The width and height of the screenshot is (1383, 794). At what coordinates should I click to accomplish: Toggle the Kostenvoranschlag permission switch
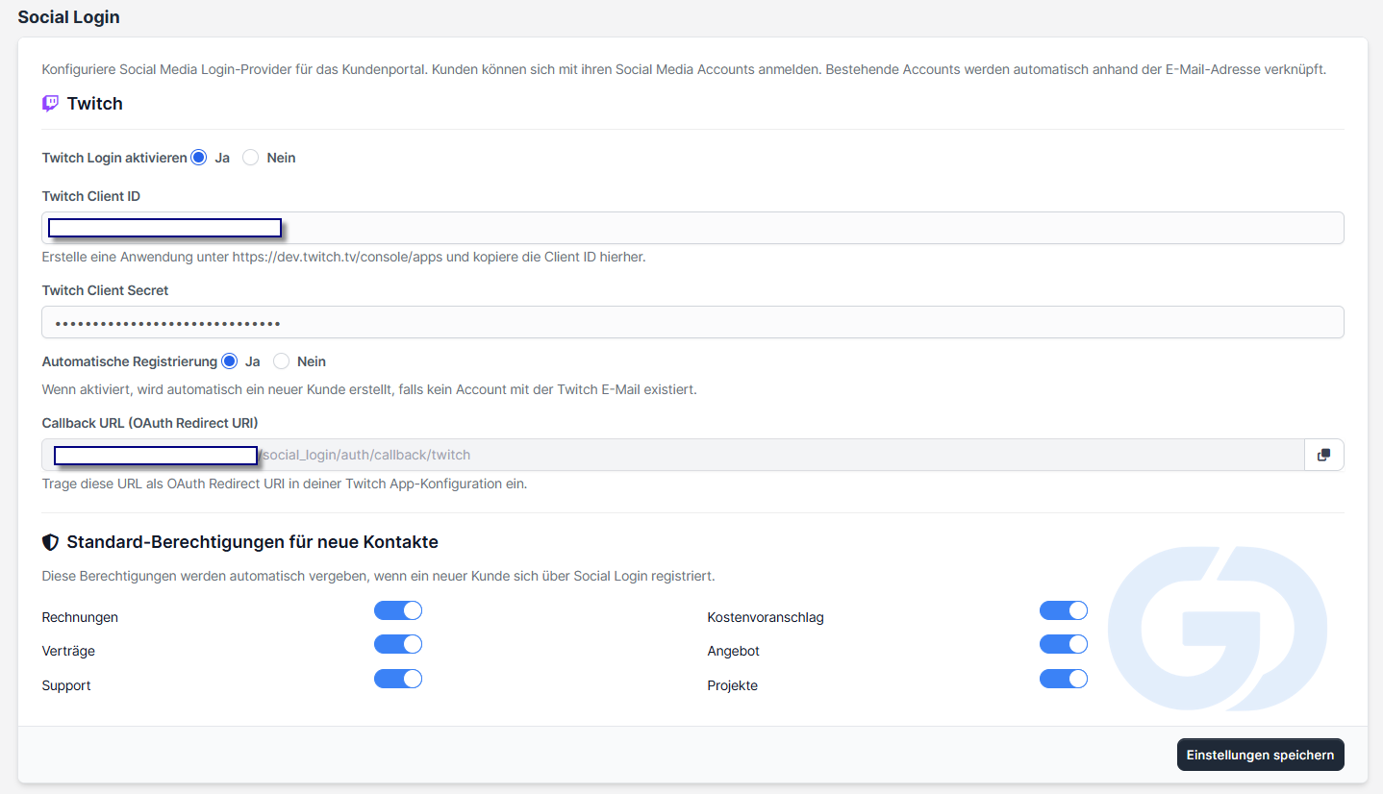(1064, 610)
